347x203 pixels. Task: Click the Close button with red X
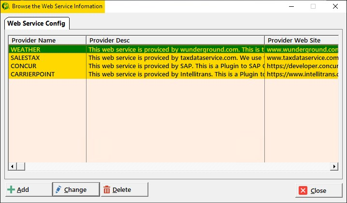coord(318,190)
